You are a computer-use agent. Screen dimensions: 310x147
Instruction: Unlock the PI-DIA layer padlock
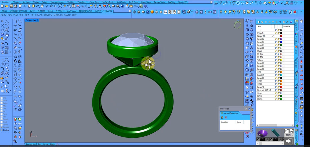coord(278,54)
